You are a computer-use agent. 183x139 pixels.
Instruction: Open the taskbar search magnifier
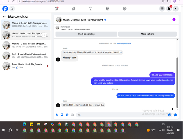[10, 130]
